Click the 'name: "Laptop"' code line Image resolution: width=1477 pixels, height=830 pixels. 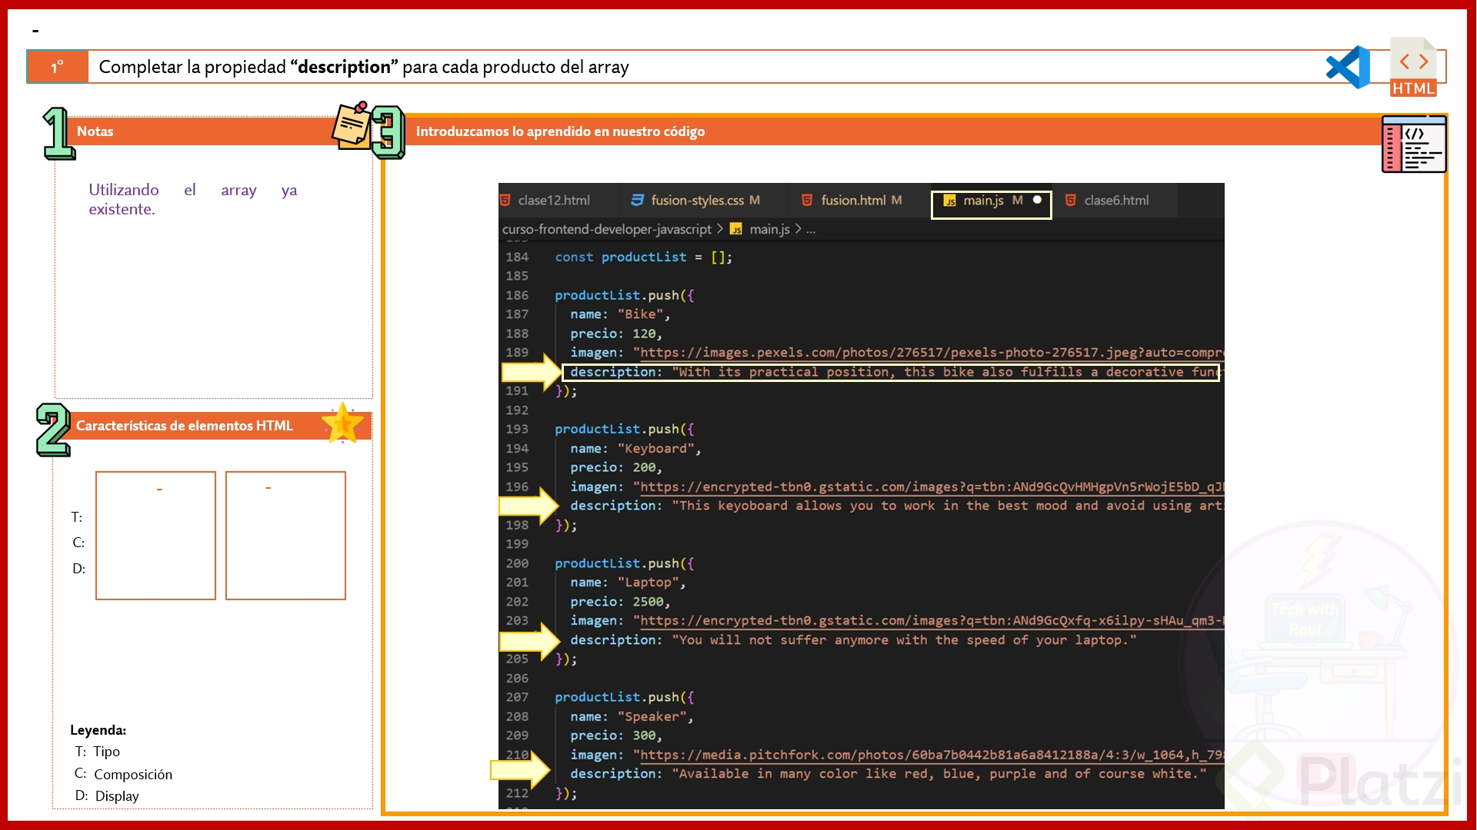(x=628, y=583)
